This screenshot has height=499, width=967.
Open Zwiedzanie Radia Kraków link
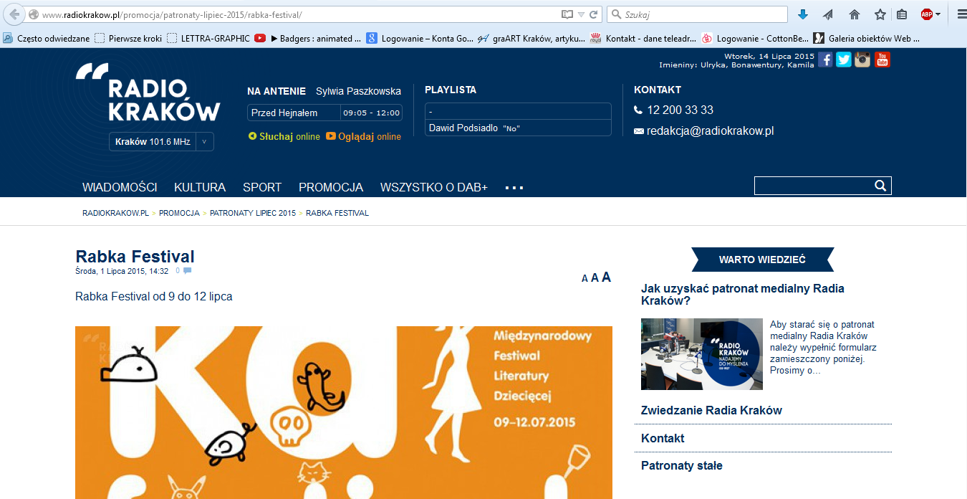[711, 411]
